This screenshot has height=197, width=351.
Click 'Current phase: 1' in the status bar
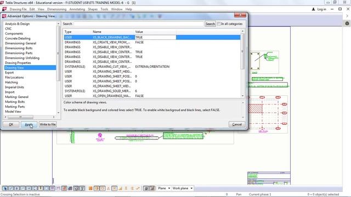click(260, 195)
